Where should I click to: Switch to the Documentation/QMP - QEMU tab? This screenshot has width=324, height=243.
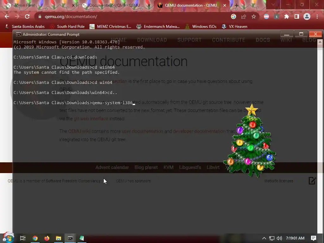(x=116, y=5)
